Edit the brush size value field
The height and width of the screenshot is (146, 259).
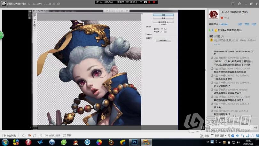coord(162,29)
